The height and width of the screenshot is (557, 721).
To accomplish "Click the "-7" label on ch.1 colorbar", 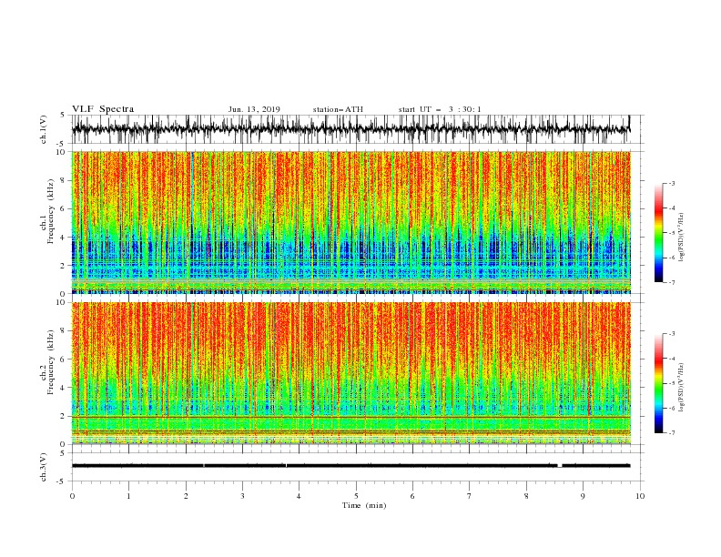I will click(672, 282).
